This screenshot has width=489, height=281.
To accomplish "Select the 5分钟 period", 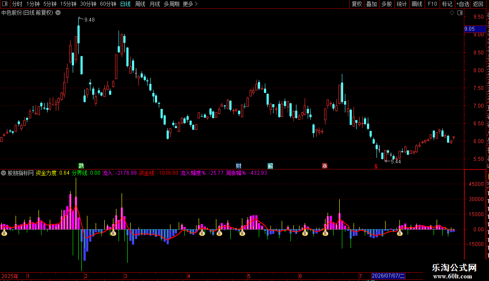I will point(50,4).
